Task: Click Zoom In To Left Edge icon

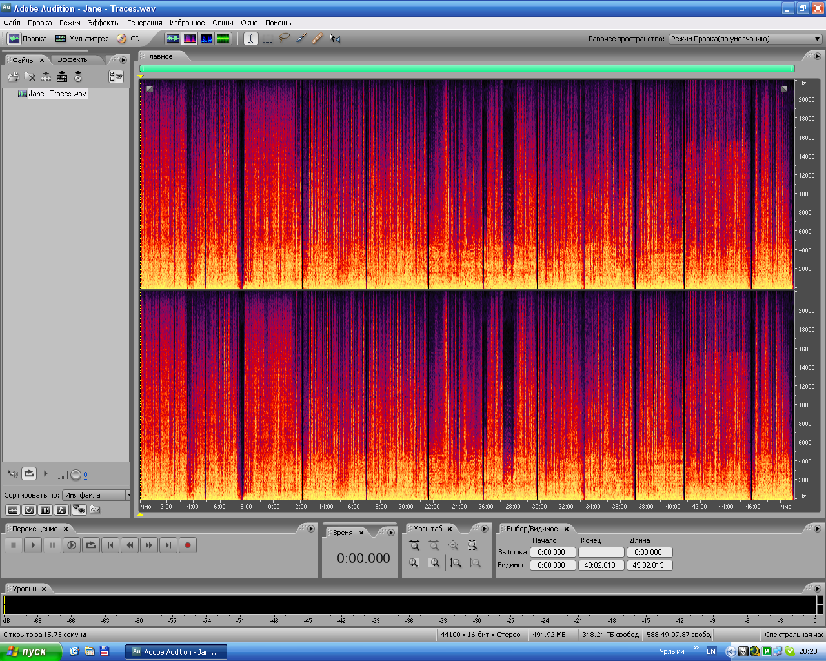Action: [x=414, y=563]
